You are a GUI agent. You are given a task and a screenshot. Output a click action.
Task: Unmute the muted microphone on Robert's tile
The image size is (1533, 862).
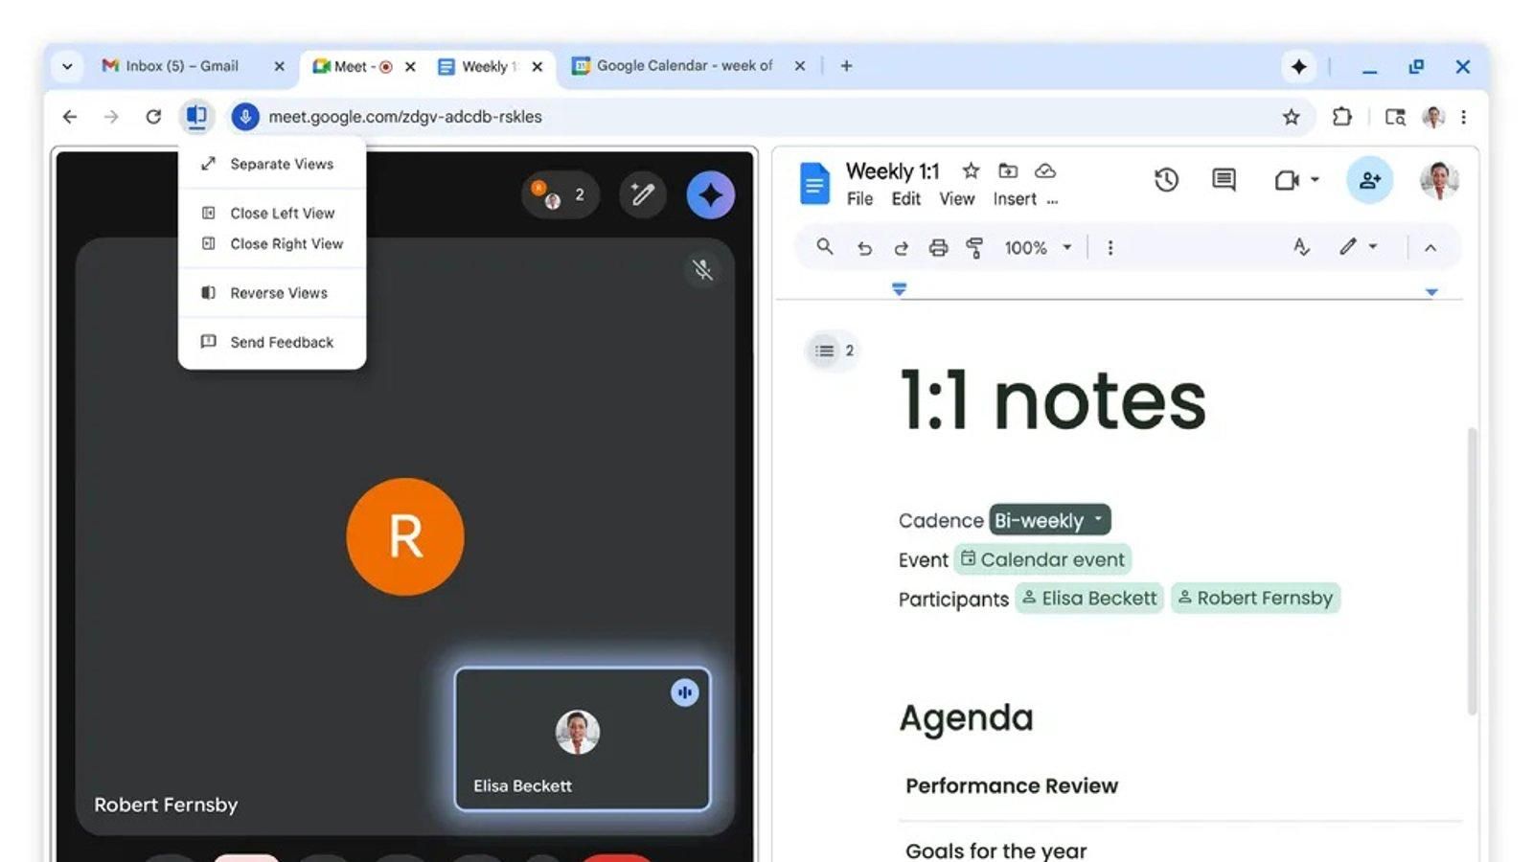[704, 270]
